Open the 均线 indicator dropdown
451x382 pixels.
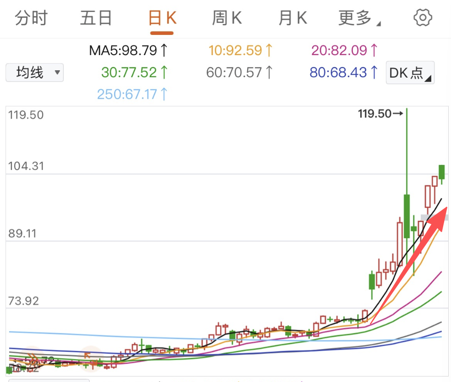[x=35, y=73]
